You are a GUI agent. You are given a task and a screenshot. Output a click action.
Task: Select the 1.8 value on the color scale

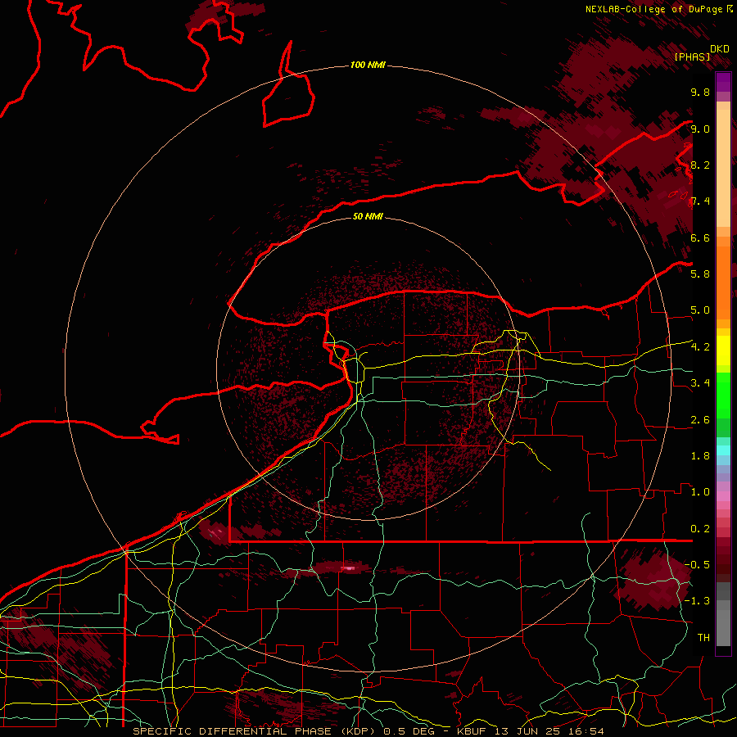tap(700, 456)
